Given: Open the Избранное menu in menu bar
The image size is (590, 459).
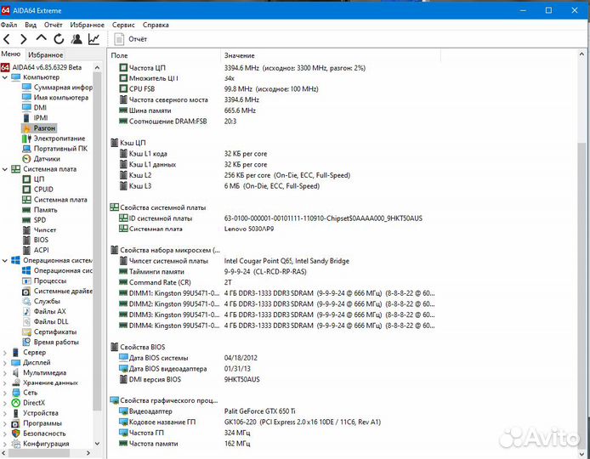Looking at the screenshot, I should click(x=87, y=25).
